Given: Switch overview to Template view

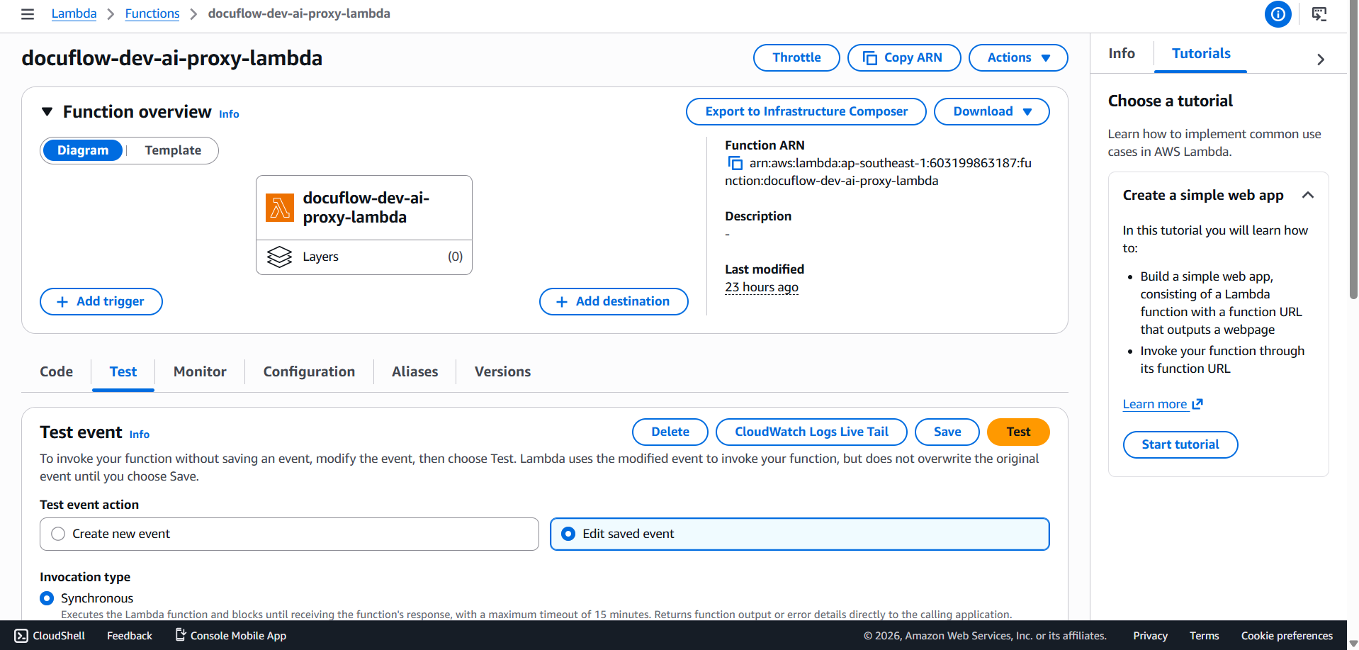Looking at the screenshot, I should click(173, 150).
